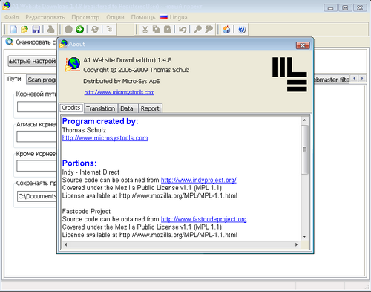Switch to the Report tab

[x=150, y=108]
